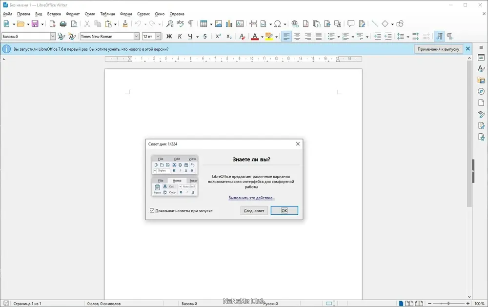
Task: Click the Clear direct formatting icon
Action: pos(242,37)
